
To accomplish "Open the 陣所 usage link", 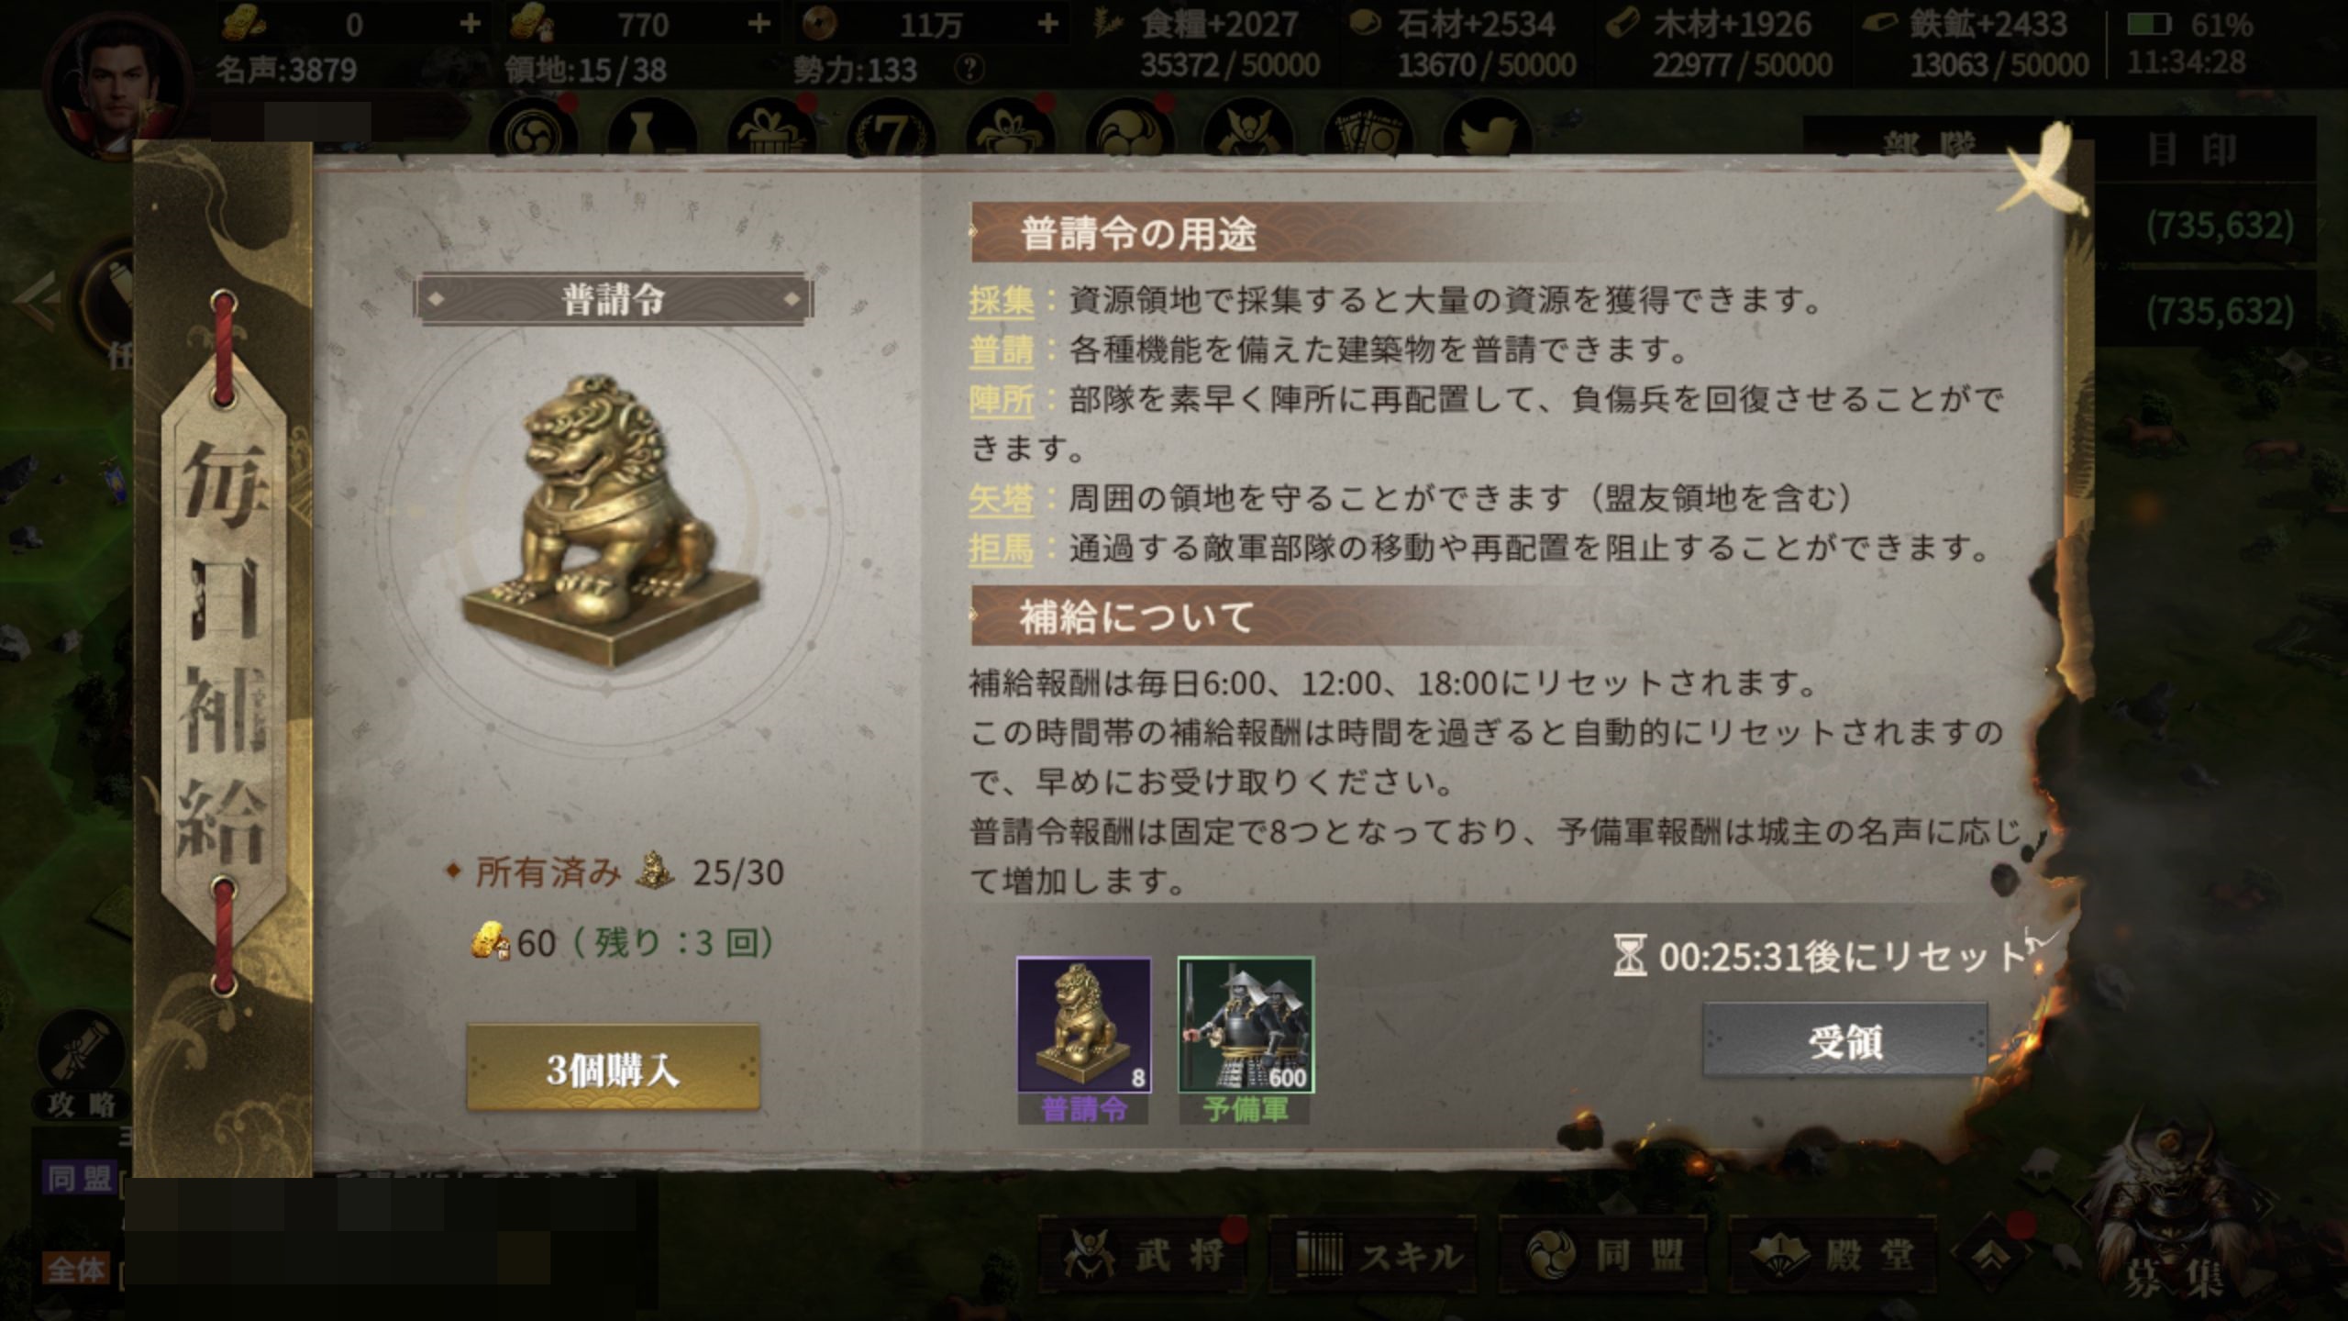I will coord(1001,400).
